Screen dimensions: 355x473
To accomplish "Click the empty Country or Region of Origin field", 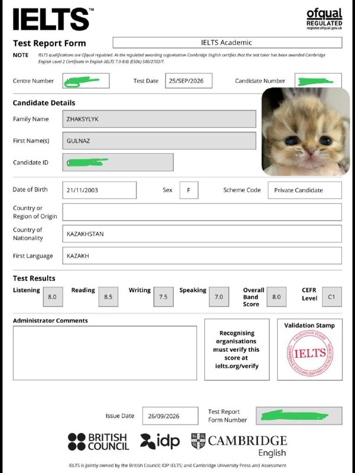I will click(202, 212).
